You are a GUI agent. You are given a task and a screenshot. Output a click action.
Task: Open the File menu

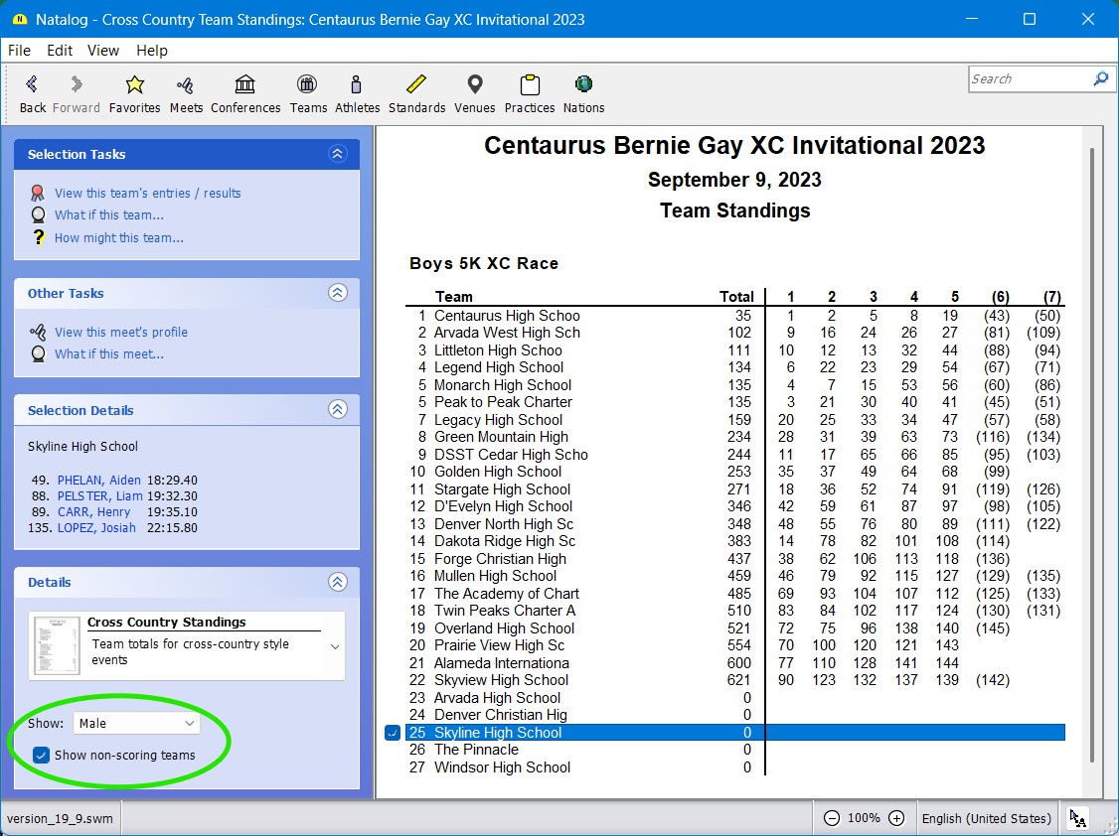pos(19,51)
